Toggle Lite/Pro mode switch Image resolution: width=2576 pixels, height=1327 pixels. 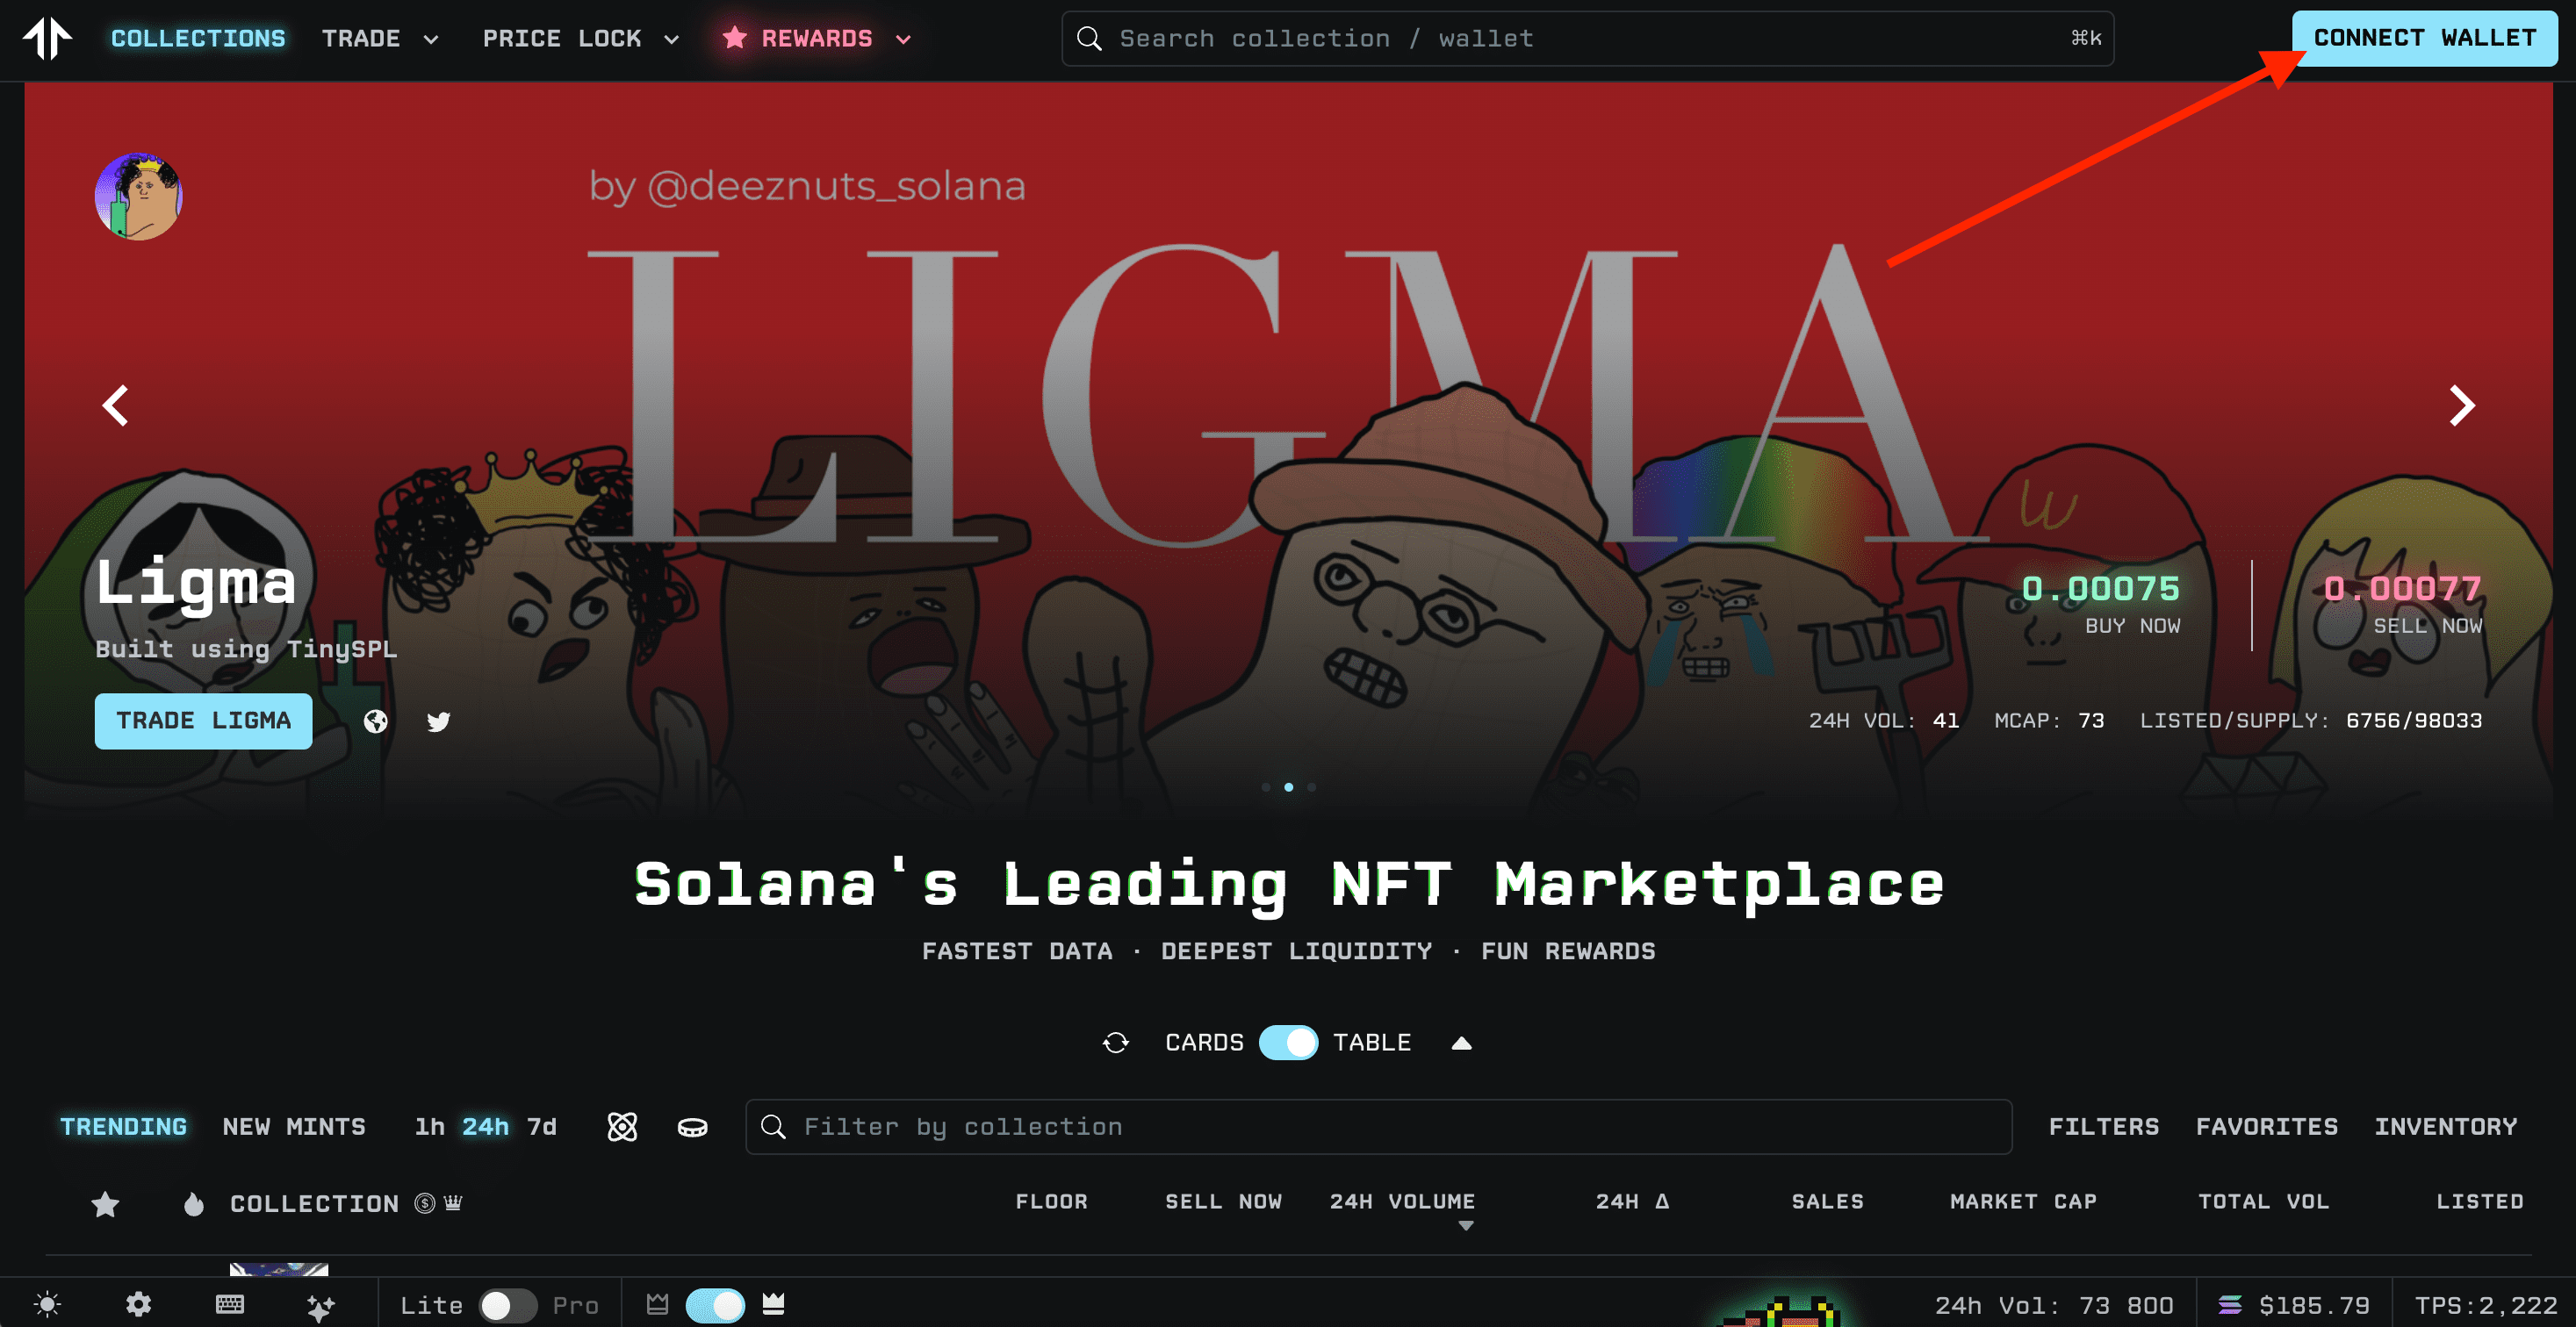507,1305
